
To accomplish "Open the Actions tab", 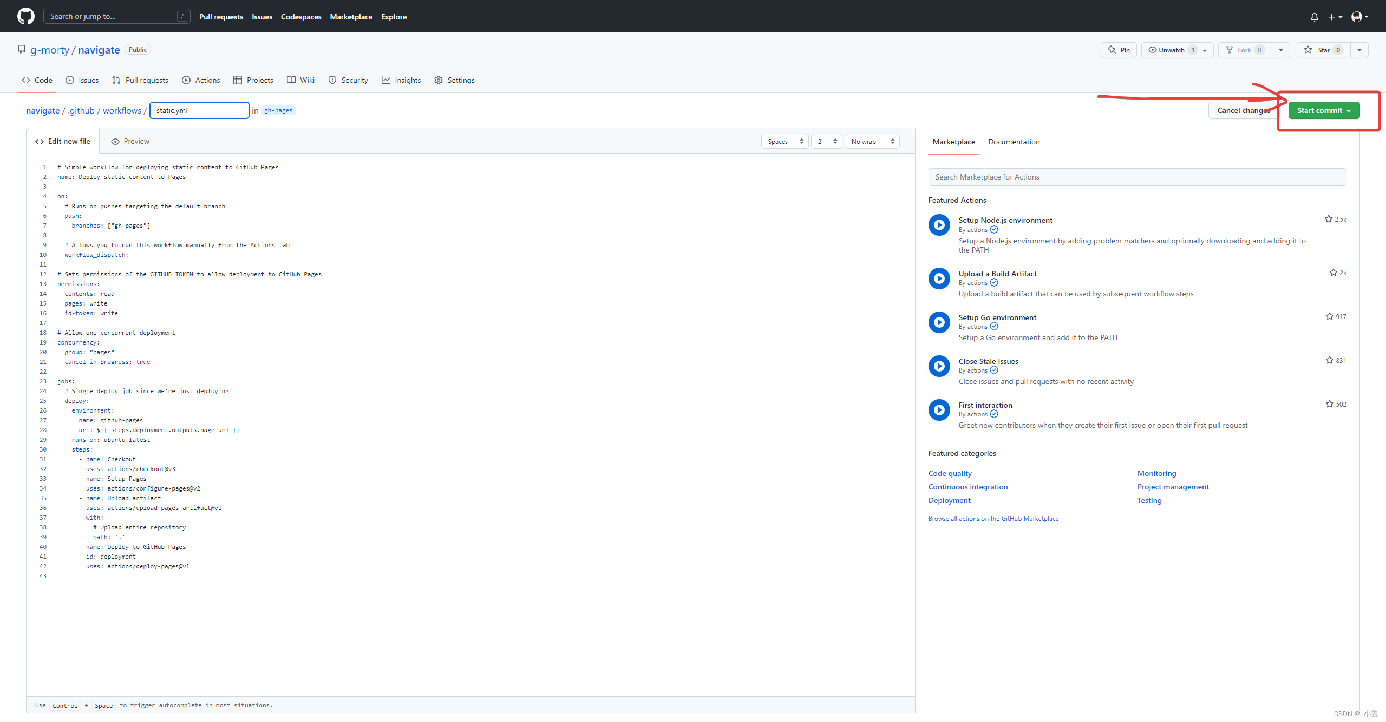I will coord(201,80).
